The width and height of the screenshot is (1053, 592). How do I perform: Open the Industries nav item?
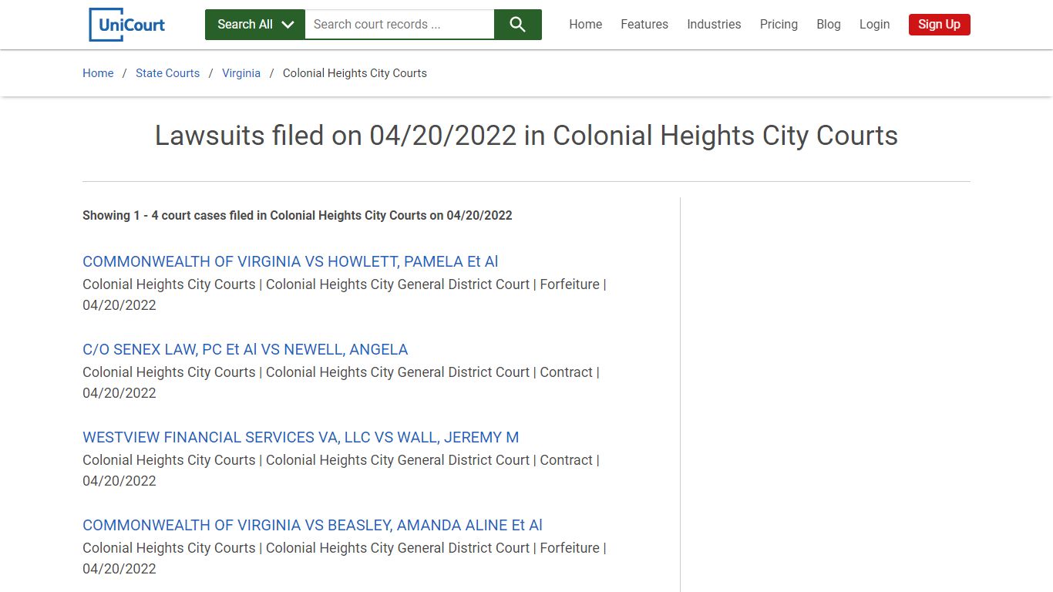tap(714, 25)
